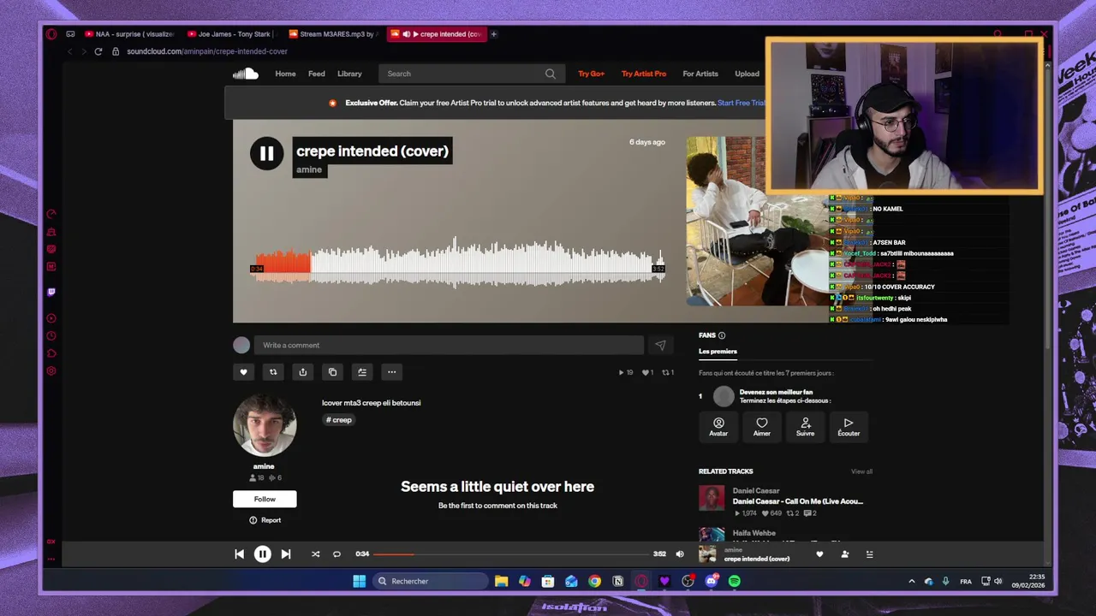Toggle shuffle in the player bar

pos(315,554)
